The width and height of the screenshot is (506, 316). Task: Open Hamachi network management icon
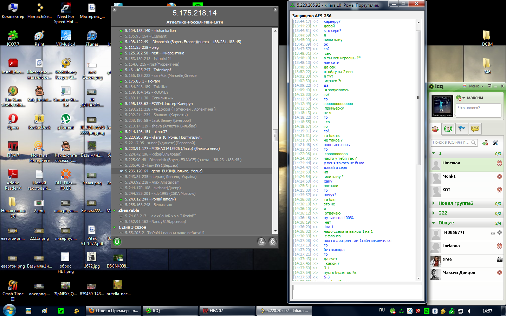coord(261,242)
